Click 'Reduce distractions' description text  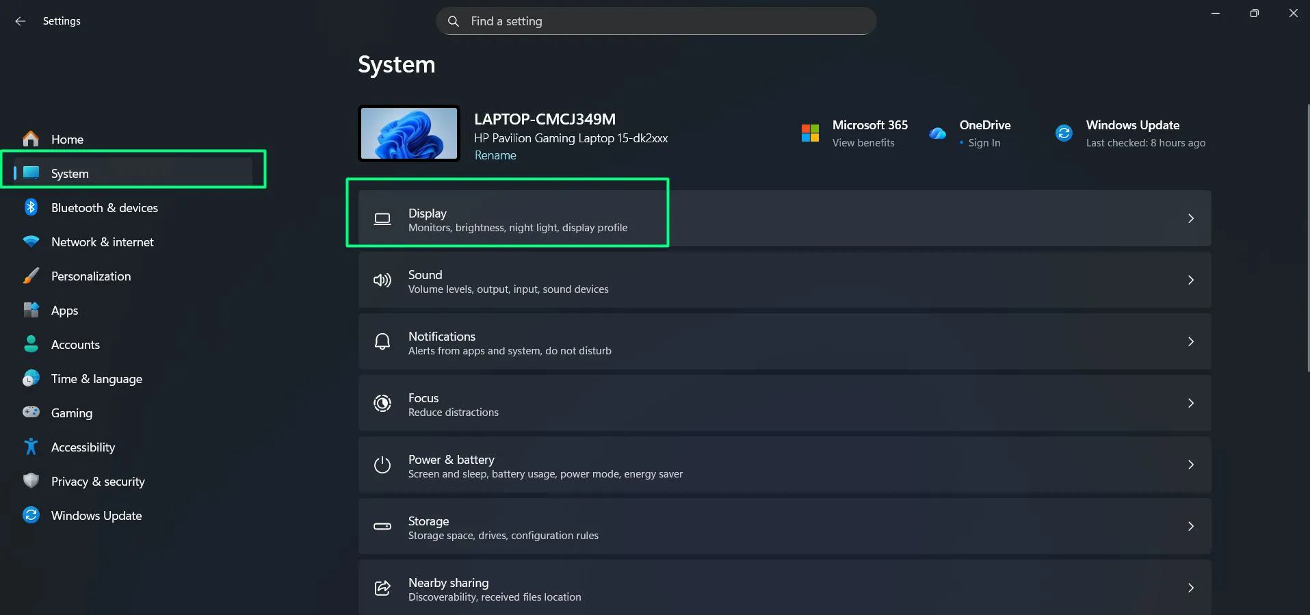point(454,413)
